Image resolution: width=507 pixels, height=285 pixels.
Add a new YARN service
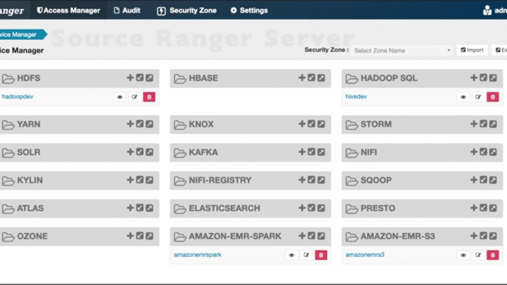pos(130,124)
